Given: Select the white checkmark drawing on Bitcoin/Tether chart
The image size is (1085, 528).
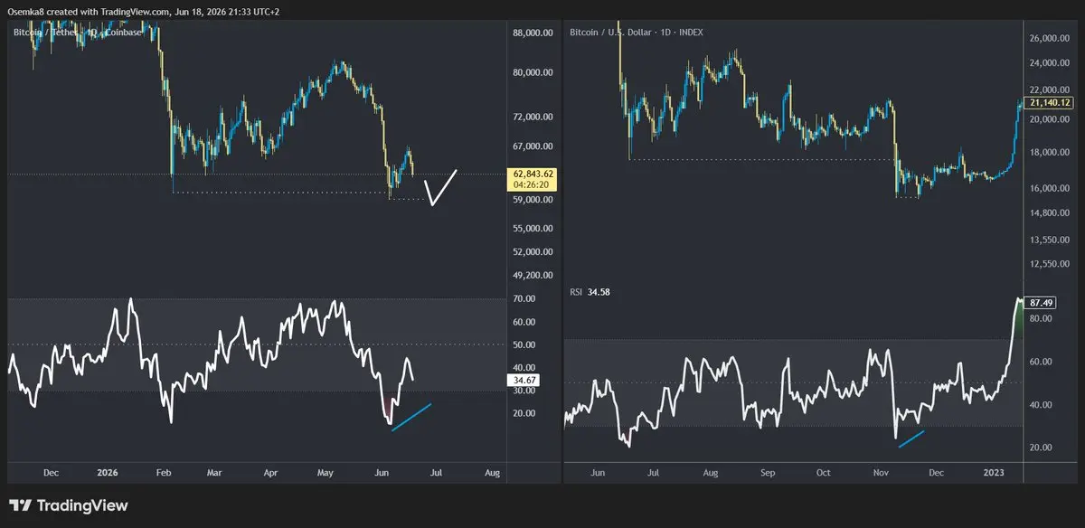Looking at the screenshot, I should [x=441, y=187].
